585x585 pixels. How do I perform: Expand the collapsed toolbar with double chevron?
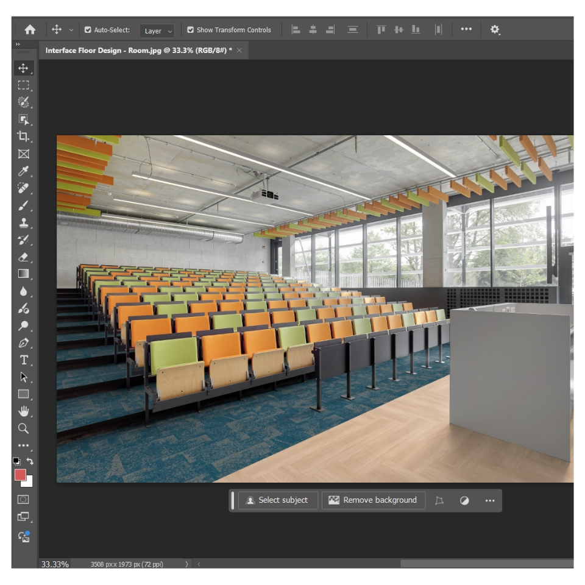pyautogui.click(x=18, y=44)
